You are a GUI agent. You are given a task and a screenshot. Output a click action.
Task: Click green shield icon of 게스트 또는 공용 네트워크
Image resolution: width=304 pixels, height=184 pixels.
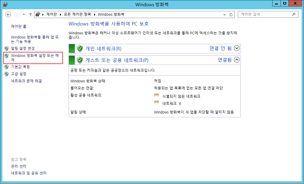click(x=80, y=60)
